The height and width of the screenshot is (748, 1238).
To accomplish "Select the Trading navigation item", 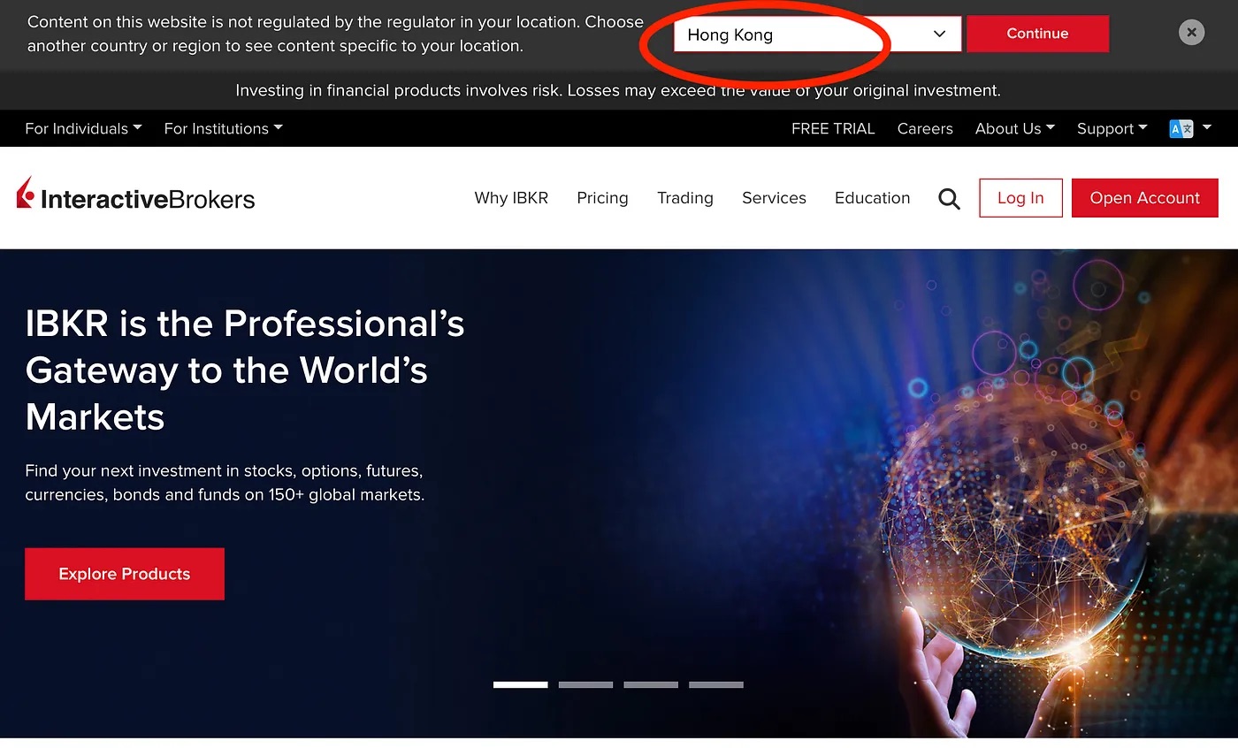I will pos(684,198).
